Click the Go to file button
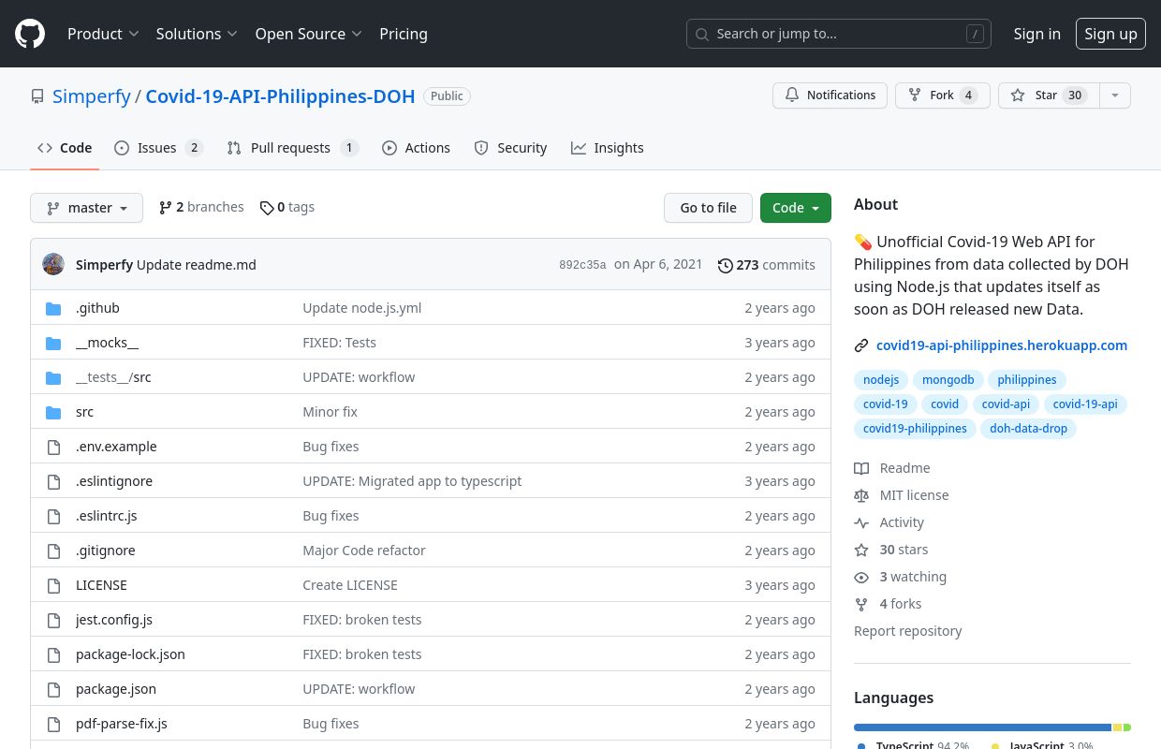 [x=709, y=208]
